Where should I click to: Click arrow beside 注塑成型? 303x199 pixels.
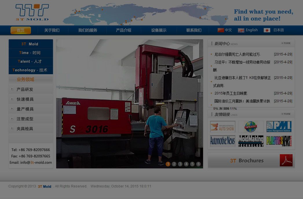[x=12, y=118]
